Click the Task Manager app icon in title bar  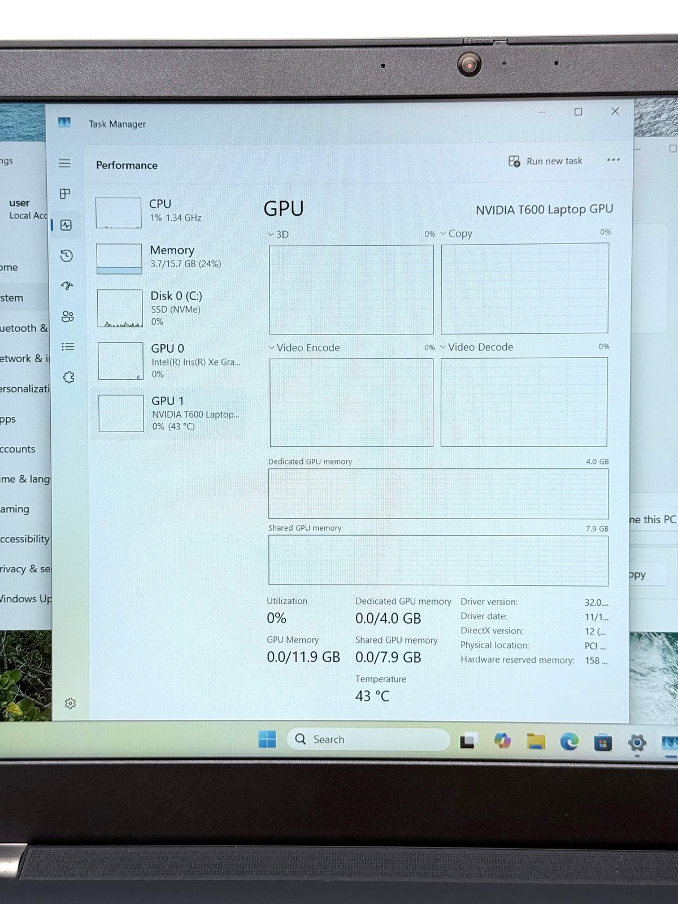click(x=64, y=123)
